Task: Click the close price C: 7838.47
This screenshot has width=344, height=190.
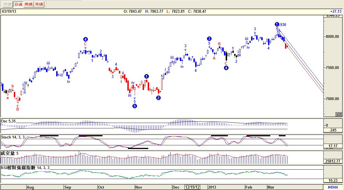Action: [x=197, y=12]
